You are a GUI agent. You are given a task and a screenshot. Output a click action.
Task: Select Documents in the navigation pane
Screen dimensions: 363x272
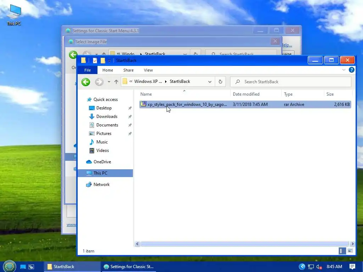[107, 125]
